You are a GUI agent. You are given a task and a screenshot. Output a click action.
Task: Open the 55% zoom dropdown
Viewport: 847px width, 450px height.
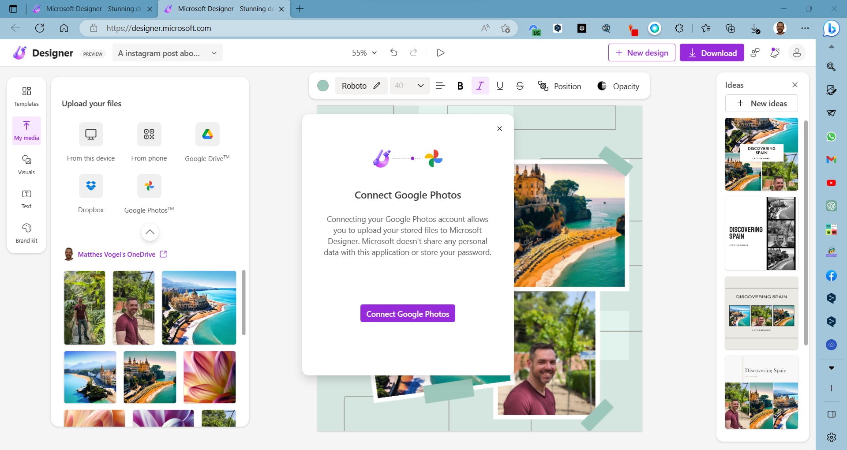click(x=364, y=53)
